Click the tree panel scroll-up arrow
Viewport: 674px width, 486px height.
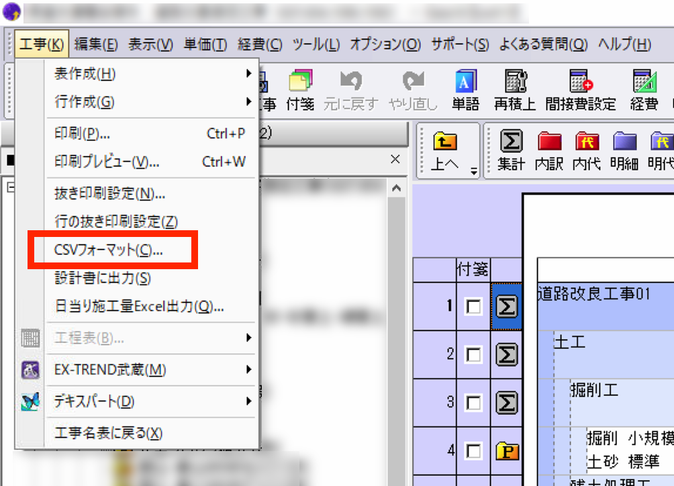pos(396,188)
